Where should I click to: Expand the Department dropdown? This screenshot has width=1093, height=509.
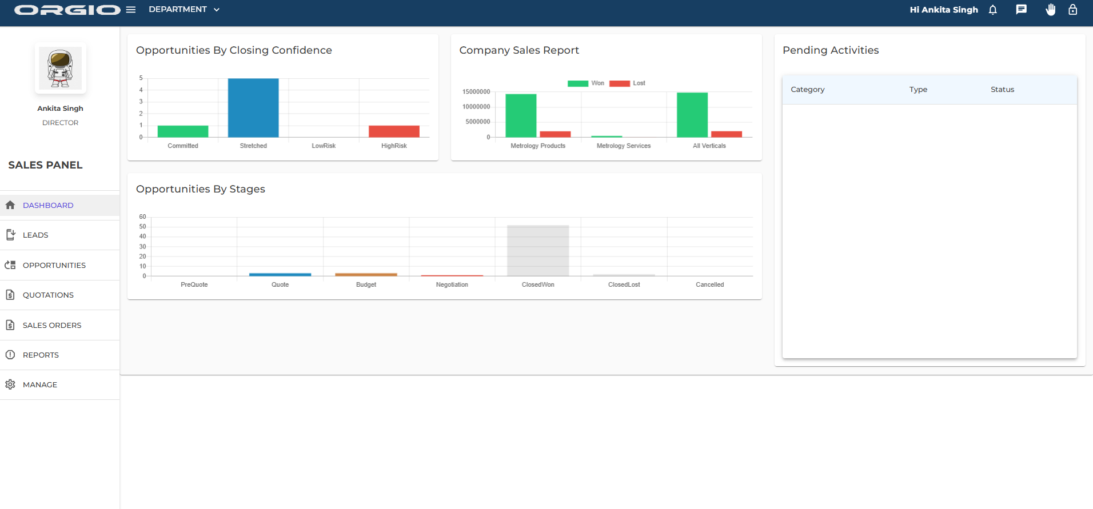[178, 10]
